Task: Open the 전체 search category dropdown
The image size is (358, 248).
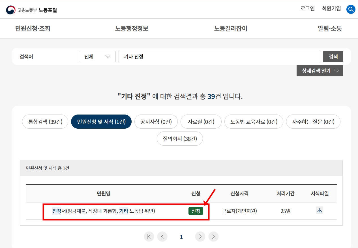Action: point(97,57)
